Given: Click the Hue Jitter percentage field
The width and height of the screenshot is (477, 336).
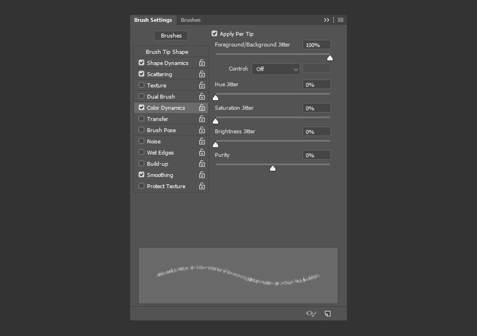Looking at the screenshot, I should 317,85.
